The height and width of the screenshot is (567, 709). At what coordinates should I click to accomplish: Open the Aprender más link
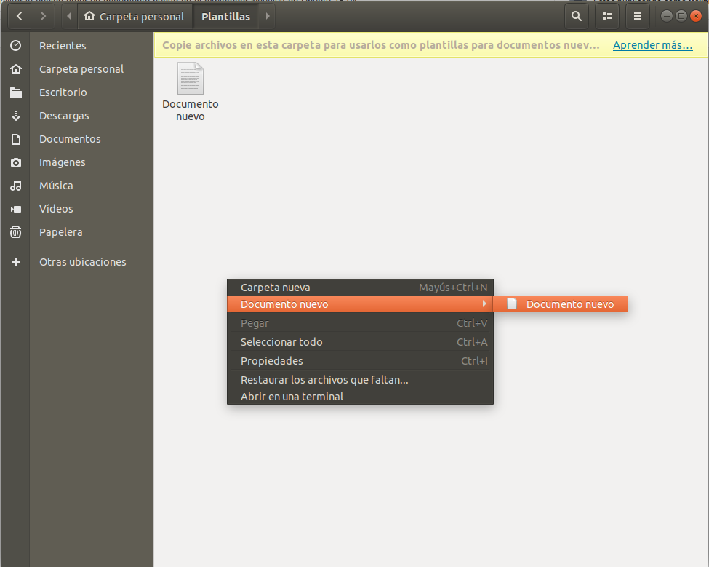tap(652, 44)
